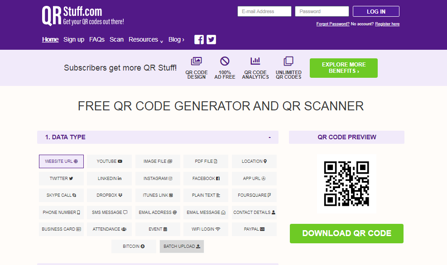Open Scan nav item
The width and height of the screenshot is (447, 265).
pos(116,39)
